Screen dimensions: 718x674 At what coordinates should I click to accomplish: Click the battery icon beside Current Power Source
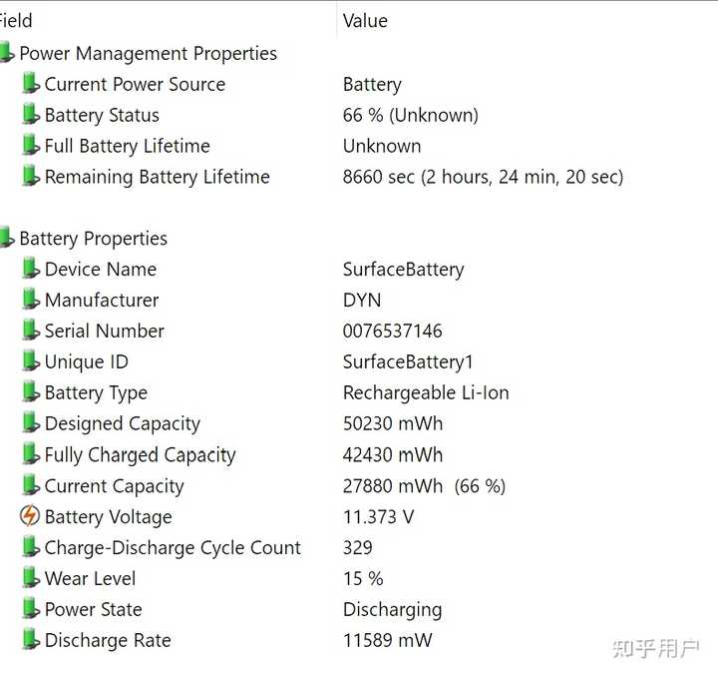coord(31,84)
